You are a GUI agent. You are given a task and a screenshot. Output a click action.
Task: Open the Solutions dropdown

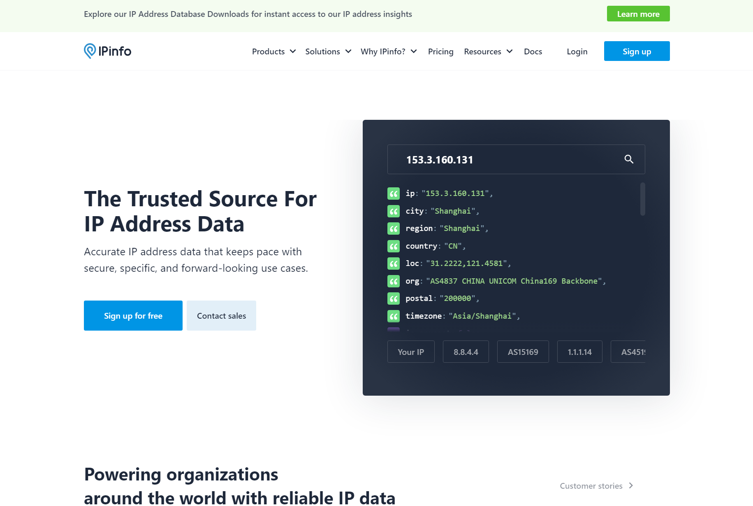click(x=328, y=51)
